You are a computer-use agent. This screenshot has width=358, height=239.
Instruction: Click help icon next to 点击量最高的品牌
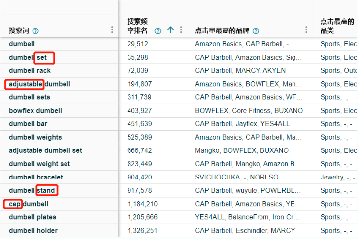[x=256, y=30]
